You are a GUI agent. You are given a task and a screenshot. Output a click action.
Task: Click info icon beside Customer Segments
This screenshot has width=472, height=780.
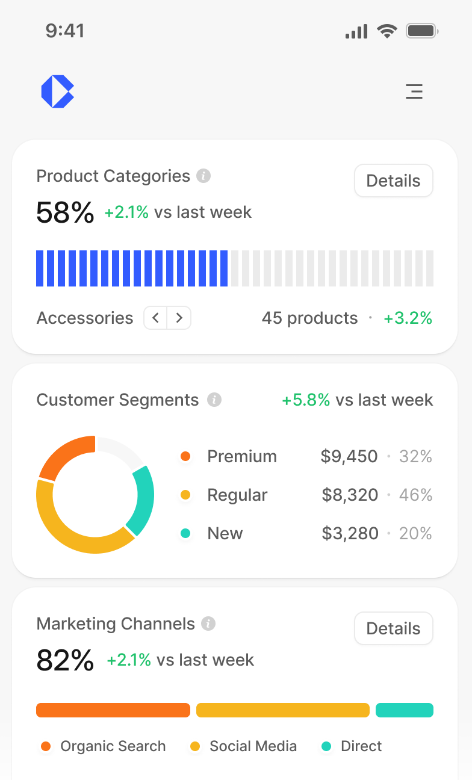point(214,400)
